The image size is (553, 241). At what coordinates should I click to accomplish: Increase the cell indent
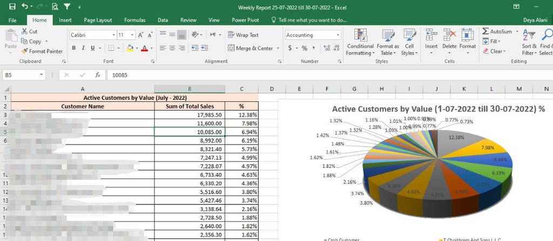204,47
